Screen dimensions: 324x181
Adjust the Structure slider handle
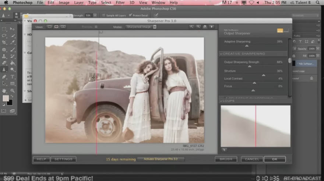264,75
